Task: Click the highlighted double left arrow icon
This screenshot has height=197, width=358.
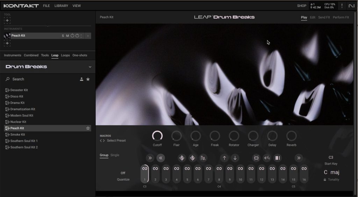Action: coord(160,158)
